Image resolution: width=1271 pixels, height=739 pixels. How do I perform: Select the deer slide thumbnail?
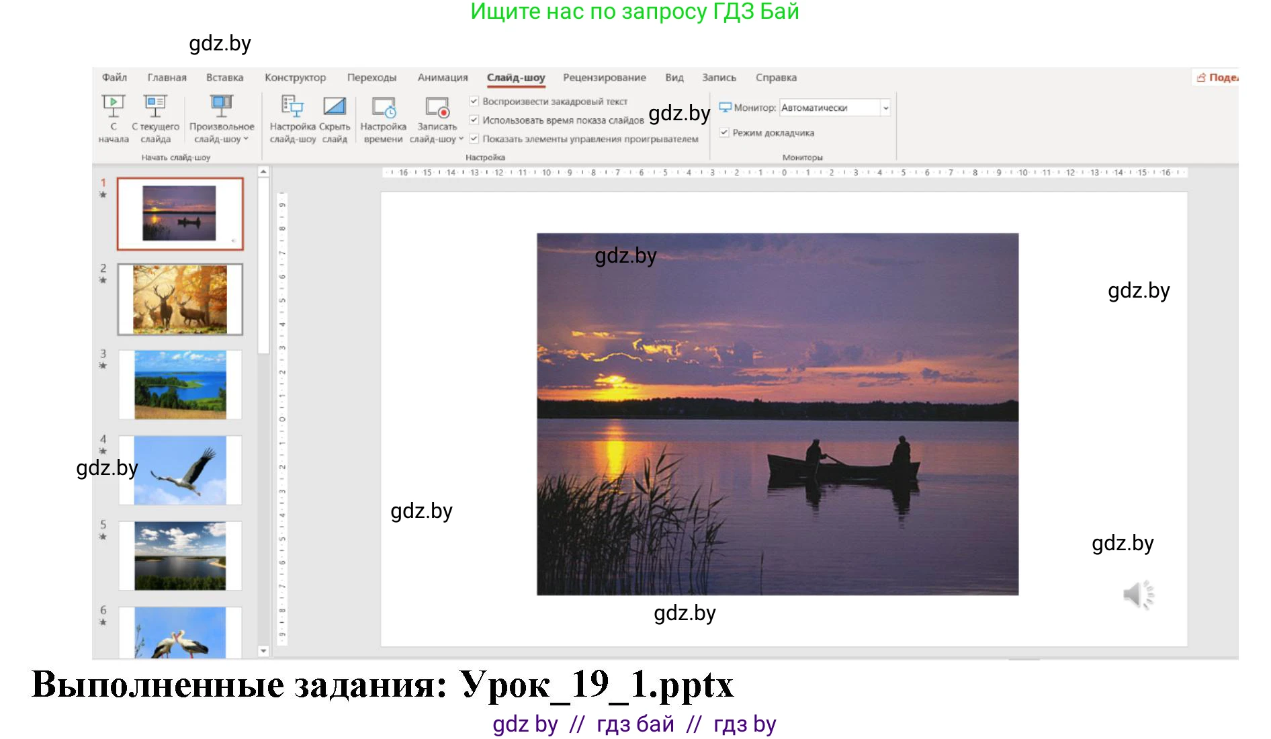(180, 300)
